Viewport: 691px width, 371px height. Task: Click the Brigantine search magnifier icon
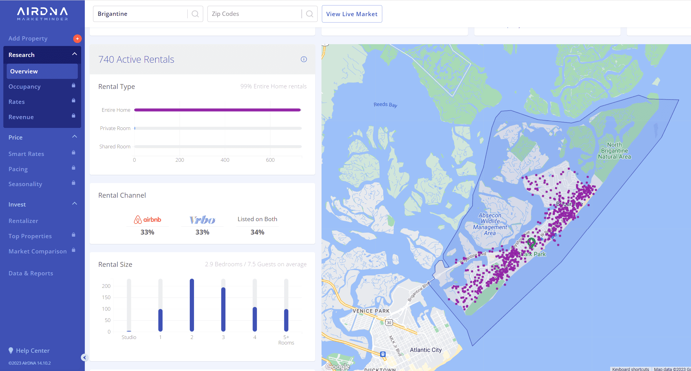[x=195, y=14]
